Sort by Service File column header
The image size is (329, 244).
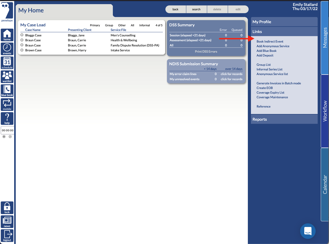[118, 30]
